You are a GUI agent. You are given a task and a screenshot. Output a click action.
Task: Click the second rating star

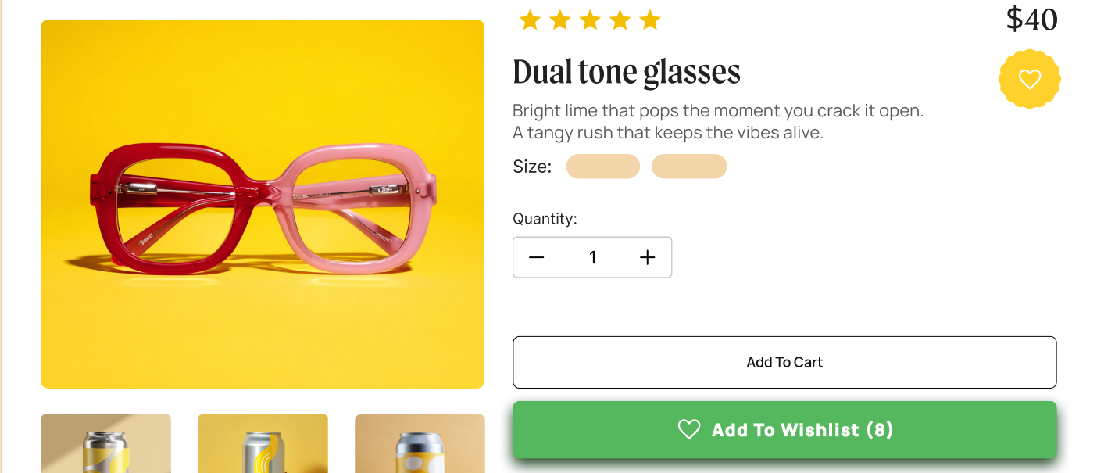(x=559, y=20)
